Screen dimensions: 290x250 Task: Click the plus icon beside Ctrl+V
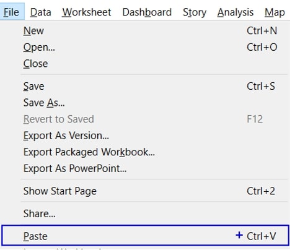pyautogui.click(x=239, y=235)
